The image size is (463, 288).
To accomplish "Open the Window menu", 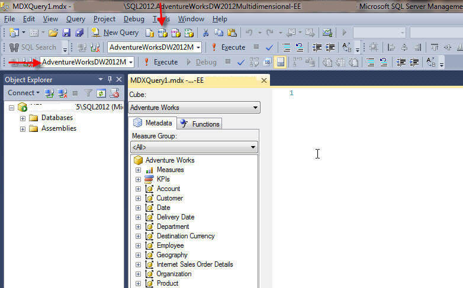I will click(x=191, y=19).
